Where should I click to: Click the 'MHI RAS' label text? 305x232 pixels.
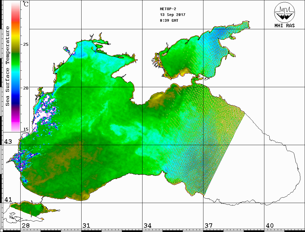click(284, 25)
